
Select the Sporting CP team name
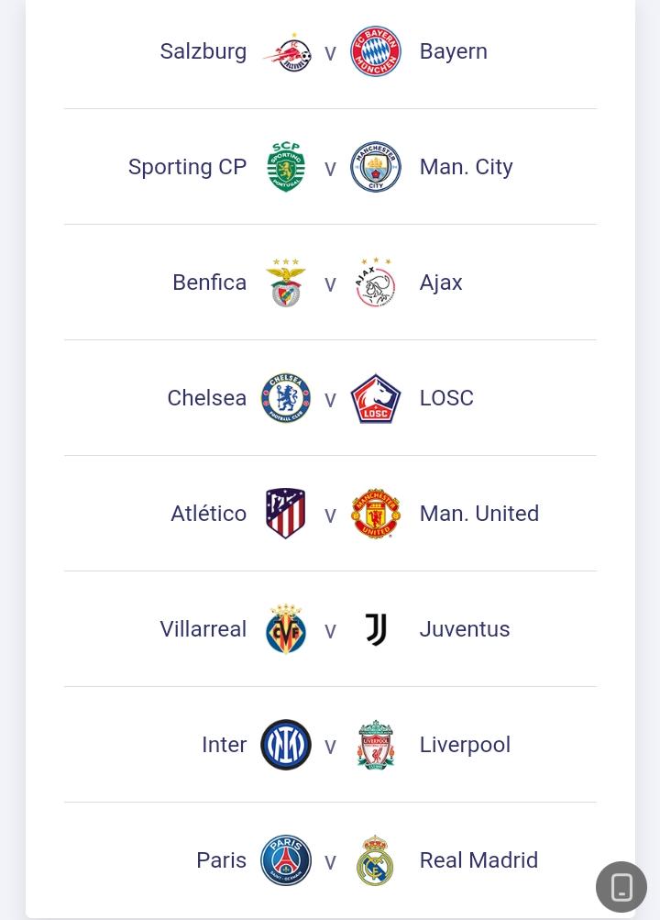tap(187, 167)
